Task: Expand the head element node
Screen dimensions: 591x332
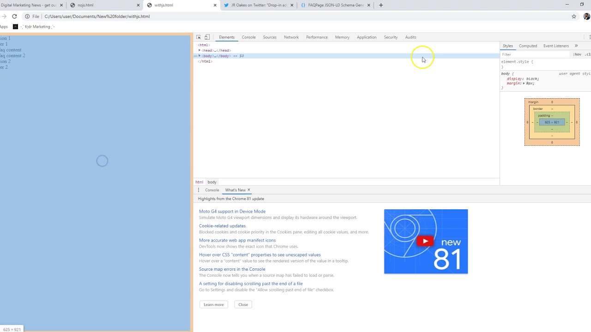Action: click(x=199, y=50)
